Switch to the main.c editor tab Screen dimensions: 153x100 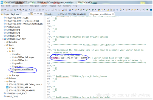[x=49, y=14]
